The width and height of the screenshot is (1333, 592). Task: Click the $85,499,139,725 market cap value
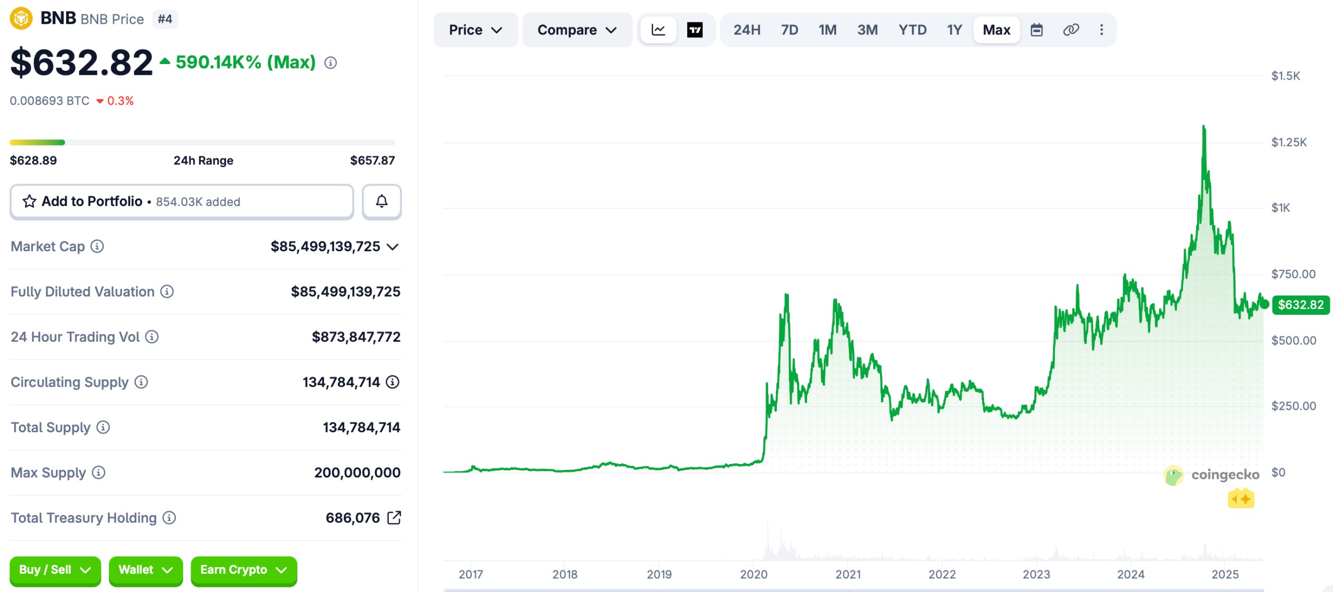pyautogui.click(x=325, y=247)
